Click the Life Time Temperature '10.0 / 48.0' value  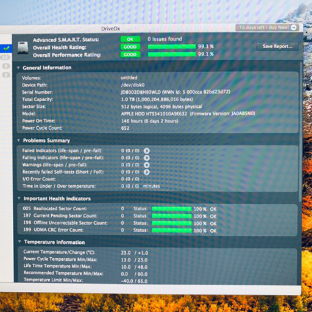click(134, 267)
